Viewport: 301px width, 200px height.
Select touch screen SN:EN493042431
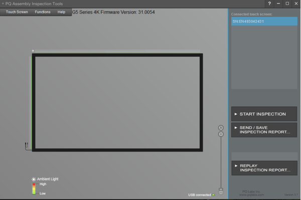[264, 21]
